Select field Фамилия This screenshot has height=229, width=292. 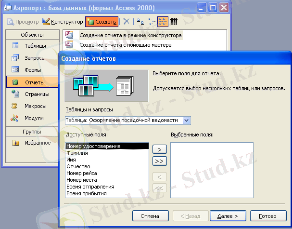107,153
